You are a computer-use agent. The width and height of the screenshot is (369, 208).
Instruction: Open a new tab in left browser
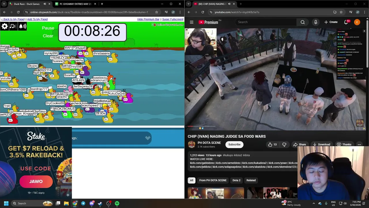pos(102,4)
